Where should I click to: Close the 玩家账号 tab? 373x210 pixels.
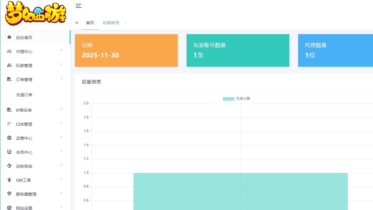click(x=126, y=23)
